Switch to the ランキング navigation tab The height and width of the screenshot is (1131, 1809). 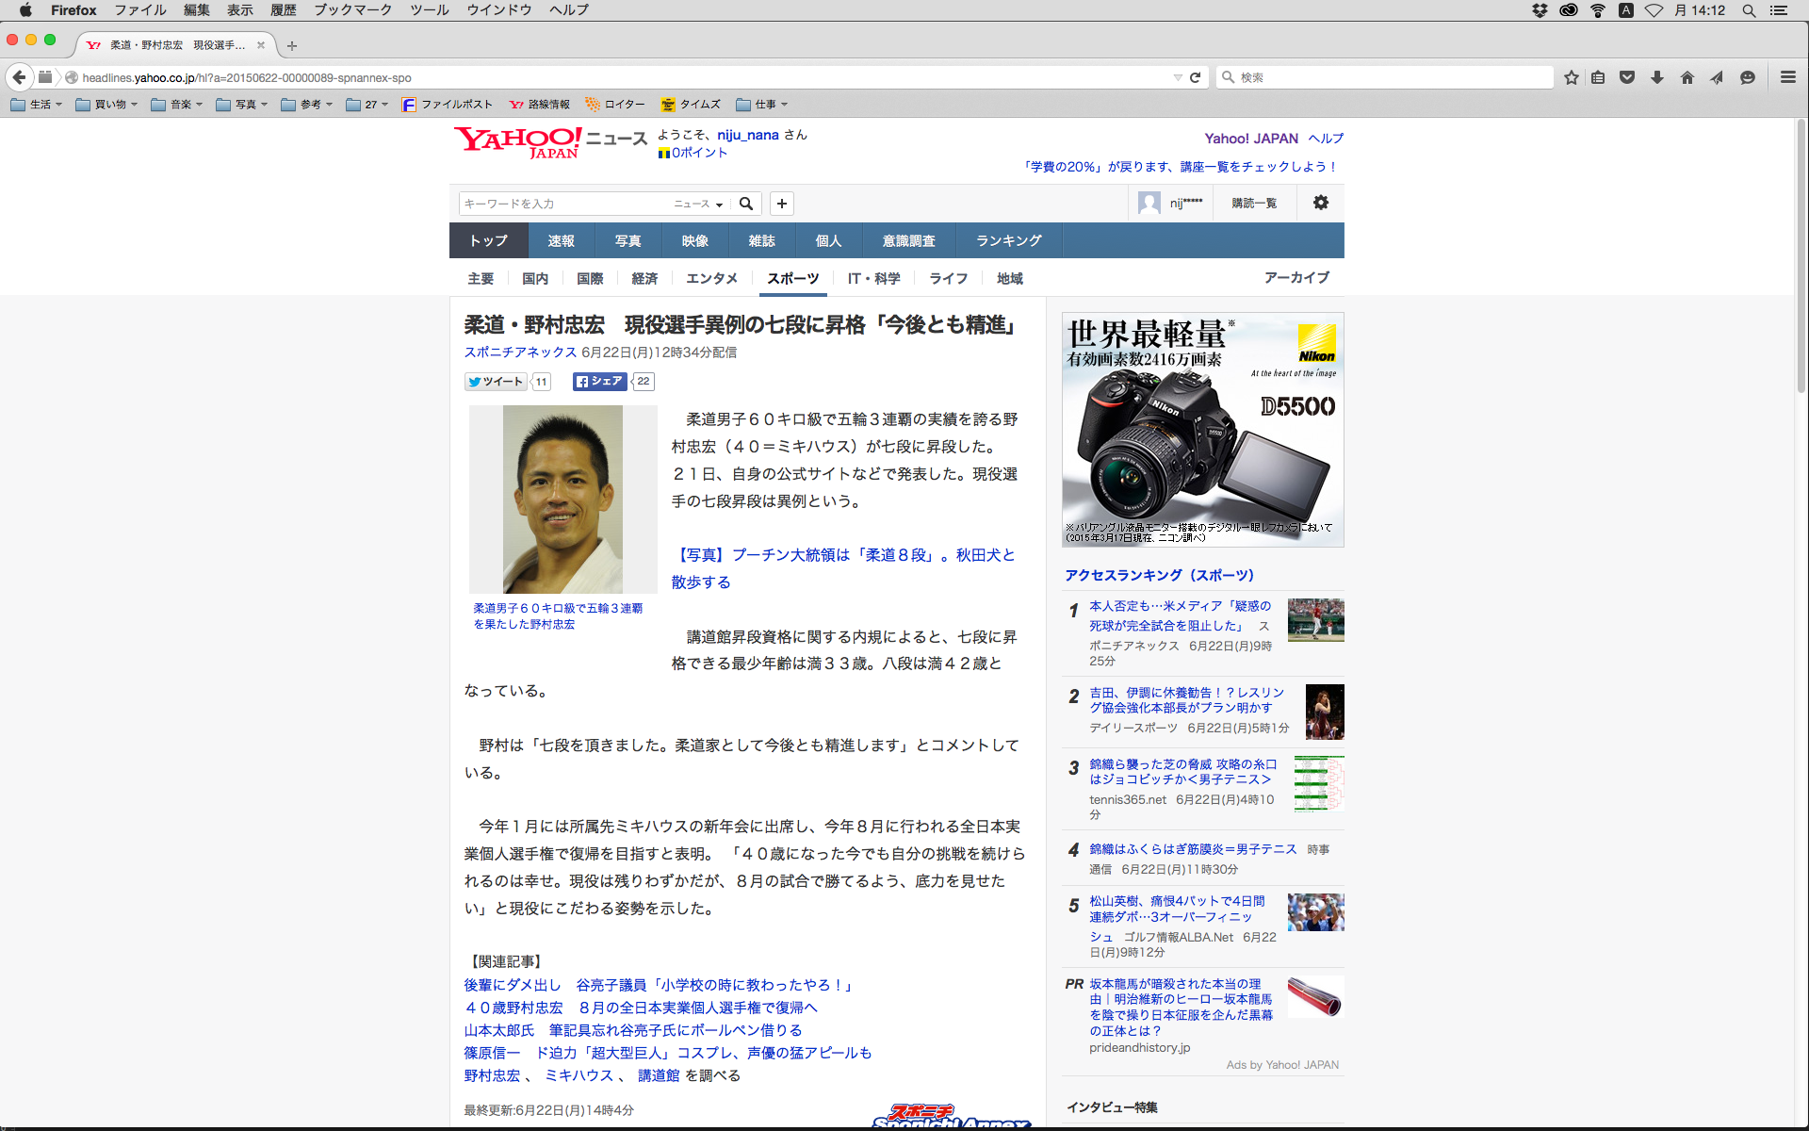pos(1008,241)
